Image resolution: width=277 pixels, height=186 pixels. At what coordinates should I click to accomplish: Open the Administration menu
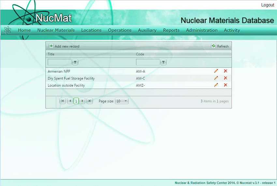tap(202, 30)
